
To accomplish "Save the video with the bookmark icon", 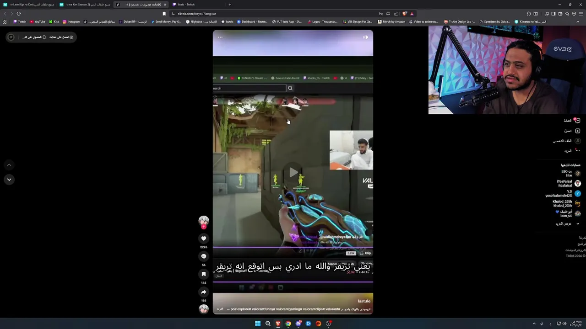I will (204, 274).
